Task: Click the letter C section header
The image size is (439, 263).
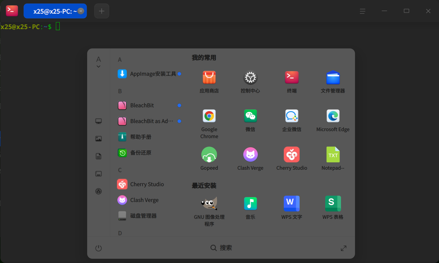Action: pyautogui.click(x=120, y=170)
